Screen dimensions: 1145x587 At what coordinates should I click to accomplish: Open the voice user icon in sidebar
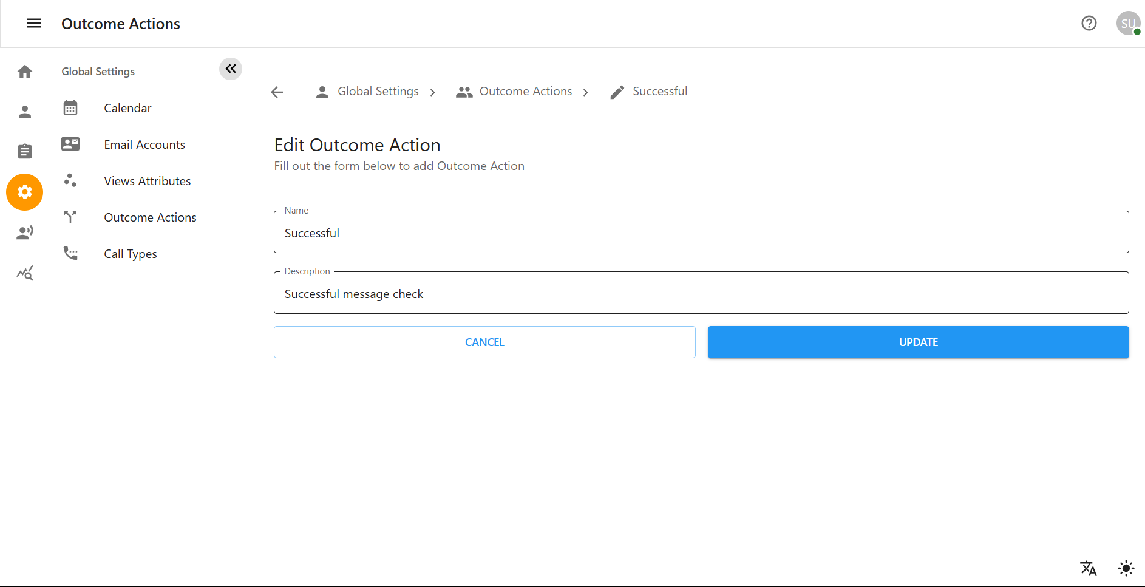[25, 232]
